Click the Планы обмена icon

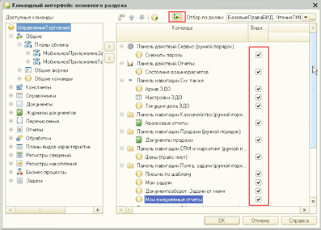pyautogui.click(x=28, y=45)
